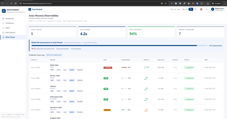Click the 'Click row to expand trace' badge
This screenshot has height=119, width=227.
[x=54, y=55]
